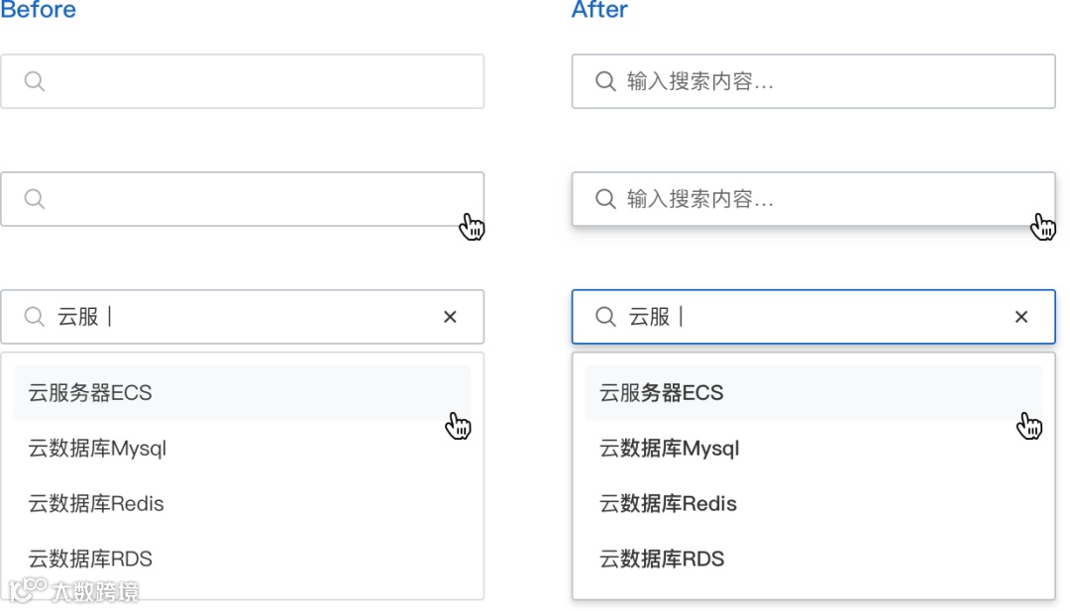Pick 云数据库Redis in the Before results
Image resolution: width=1070 pixels, height=611 pixels.
(x=96, y=504)
